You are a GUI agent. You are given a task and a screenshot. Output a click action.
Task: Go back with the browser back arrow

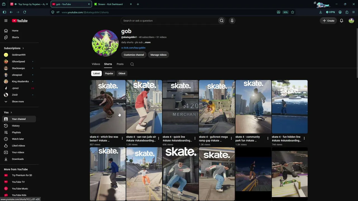point(11,12)
